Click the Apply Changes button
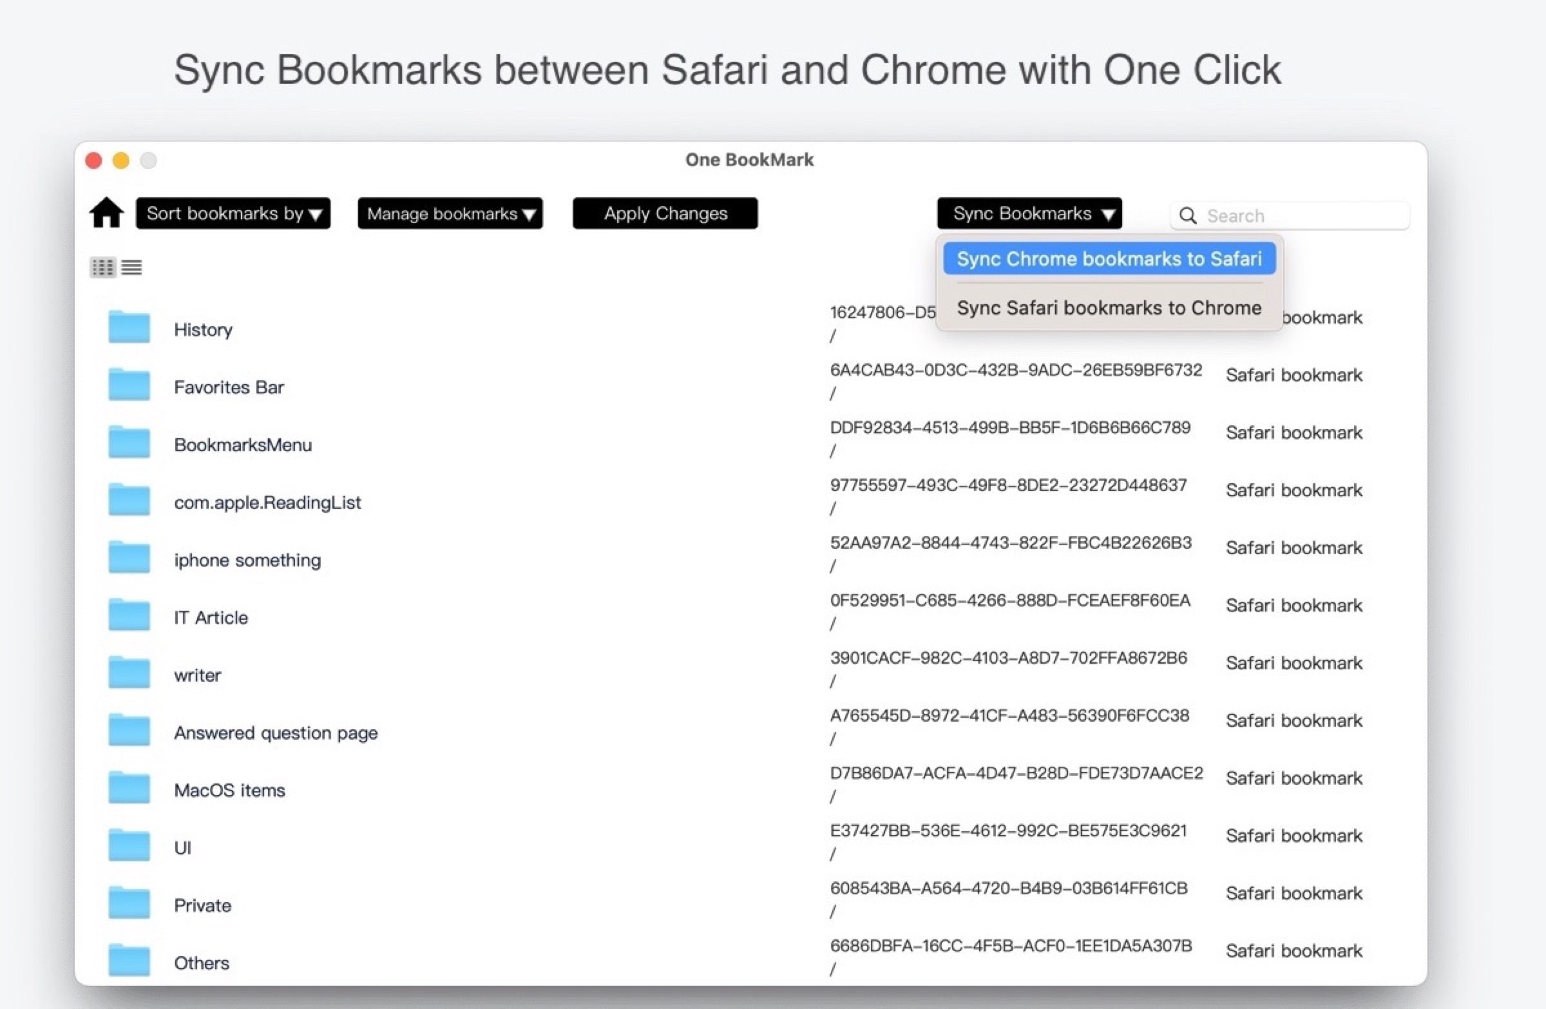This screenshot has height=1009, width=1546. pyautogui.click(x=665, y=213)
